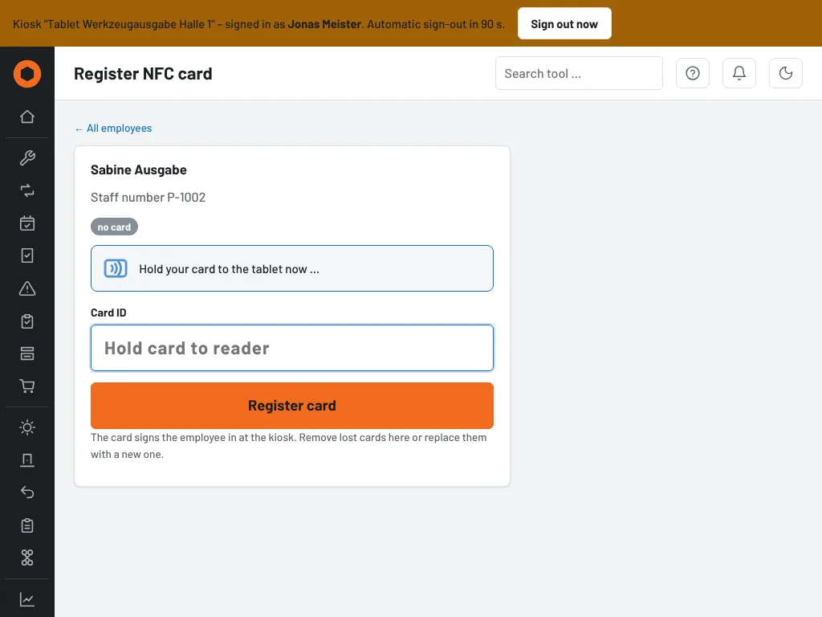The width and height of the screenshot is (822, 617).
Task: Click the Jonas Meister name in banner
Action: [324, 24]
